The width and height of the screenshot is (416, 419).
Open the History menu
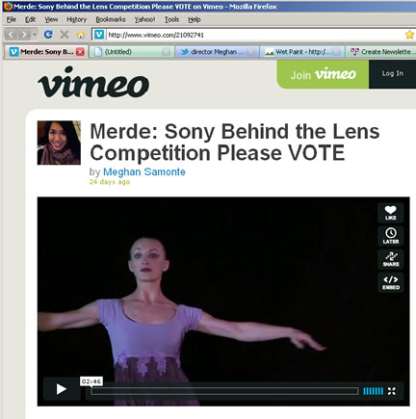(x=77, y=19)
